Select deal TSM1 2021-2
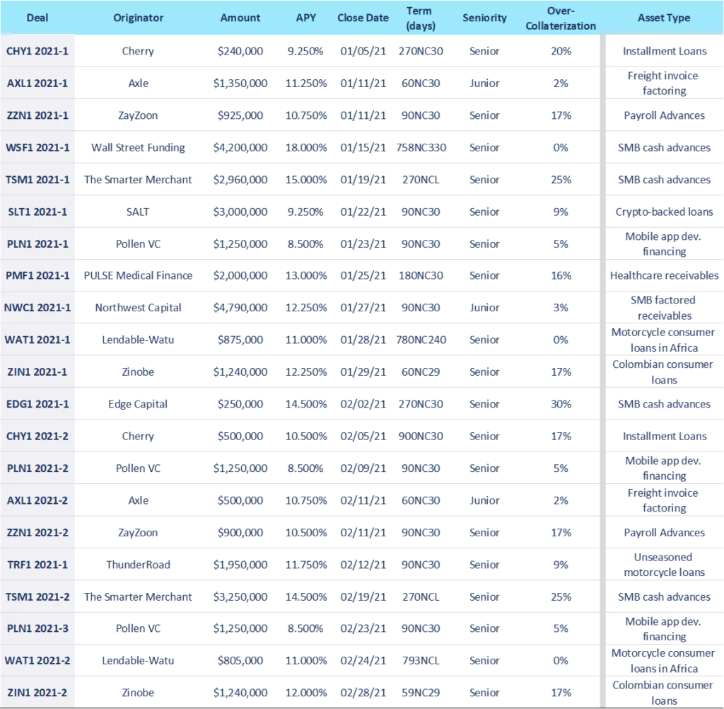Viewport: 724px width, 709px height. pos(37,596)
